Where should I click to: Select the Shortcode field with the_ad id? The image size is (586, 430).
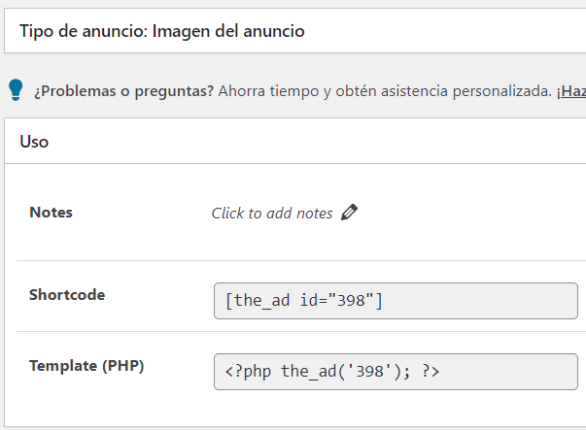tap(396, 301)
